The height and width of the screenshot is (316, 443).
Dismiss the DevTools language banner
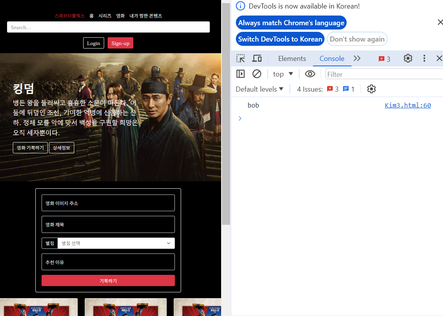pyautogui.click(x=440, y=22)
